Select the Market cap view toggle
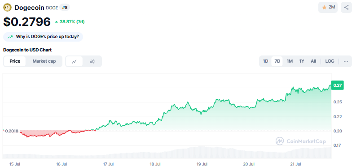352x166 pixels. tap(44, 61)
